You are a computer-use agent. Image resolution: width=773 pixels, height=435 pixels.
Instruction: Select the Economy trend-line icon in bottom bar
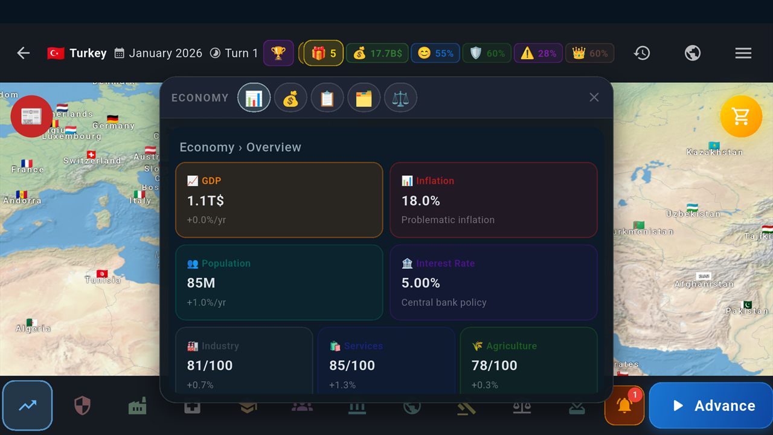point(27,405)
